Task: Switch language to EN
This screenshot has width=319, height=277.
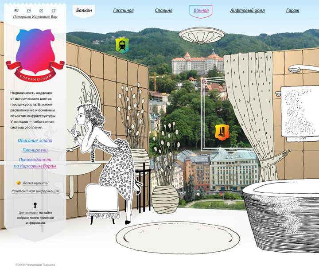Action: 29,10
